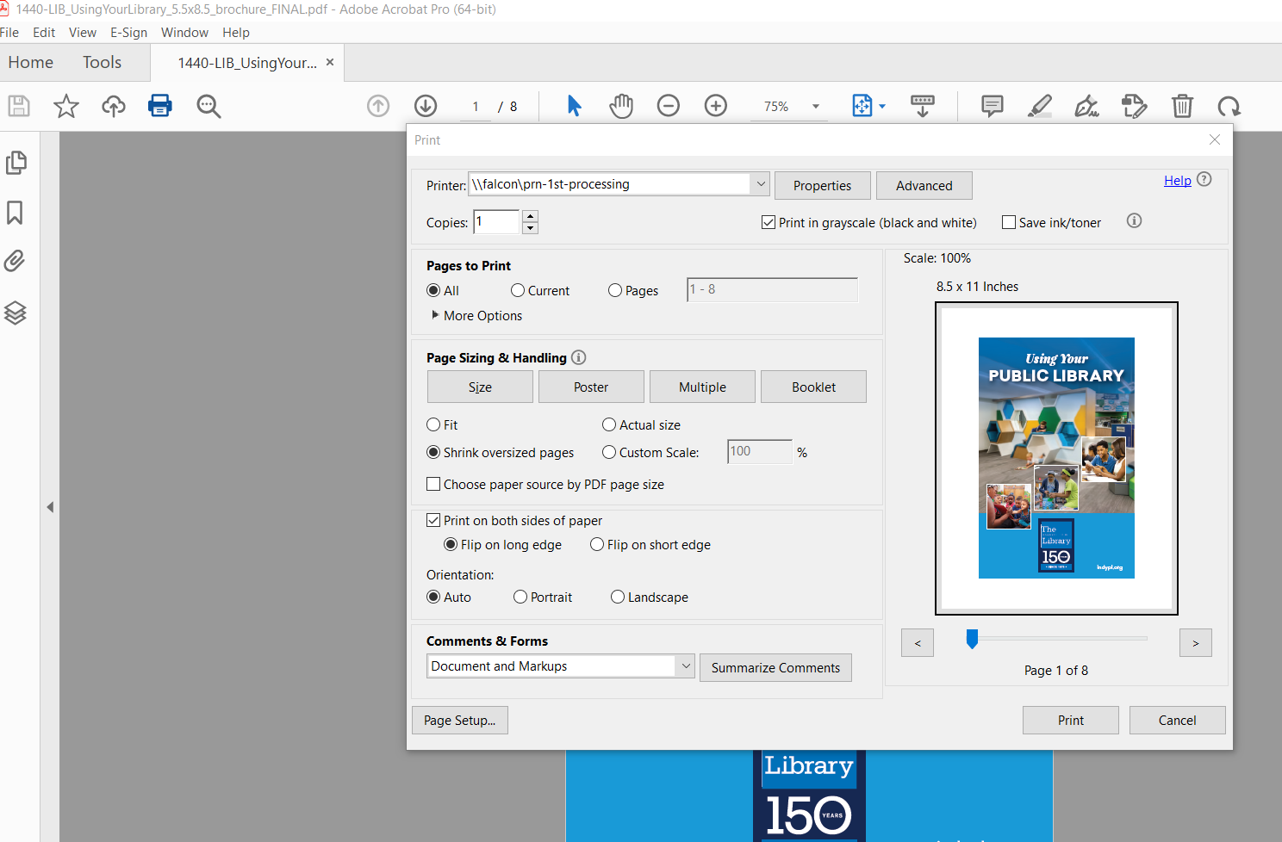Click the brochure preview thumbnail
Viewport: 1282px width, 842px height.
click(1056, 457)
